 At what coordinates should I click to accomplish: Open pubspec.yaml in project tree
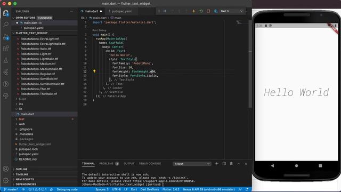point(28,154)
